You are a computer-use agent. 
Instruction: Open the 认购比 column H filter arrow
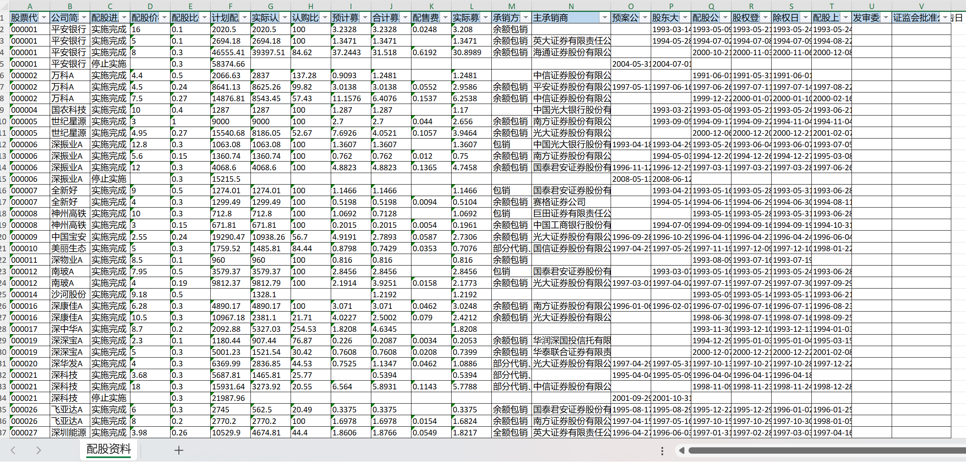click(325, 18)
